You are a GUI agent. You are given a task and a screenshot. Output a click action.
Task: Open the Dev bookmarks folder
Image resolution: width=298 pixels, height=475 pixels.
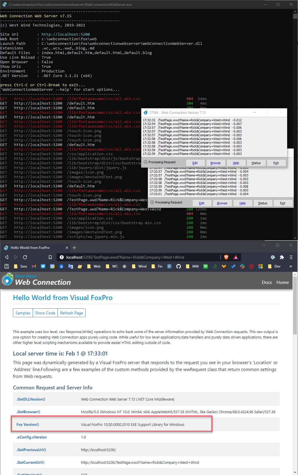(x=274, y=266)
